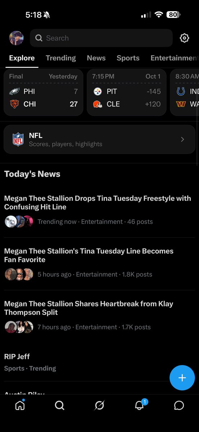Tap the blue compose post plus button
The image size is (199, 432).
point(182,378)
